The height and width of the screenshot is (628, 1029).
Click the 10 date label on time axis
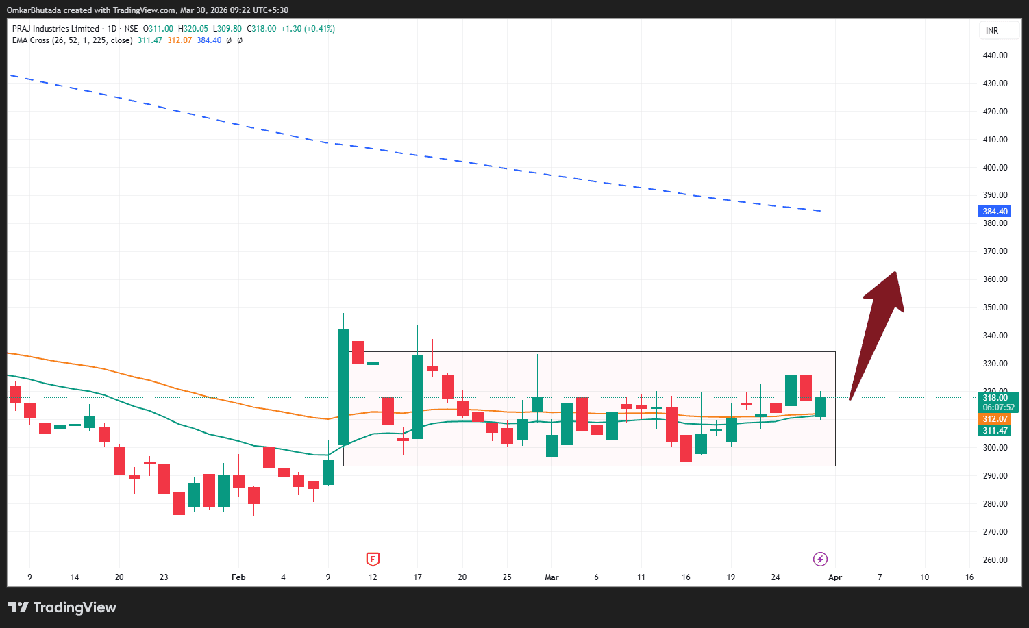coord(925,577)
